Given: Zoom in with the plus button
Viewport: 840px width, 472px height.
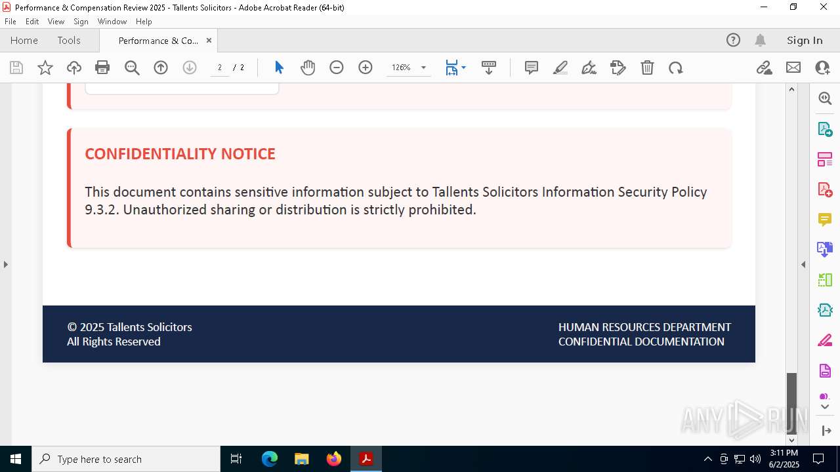Looking at the screenshot, I should click(366, 68).
